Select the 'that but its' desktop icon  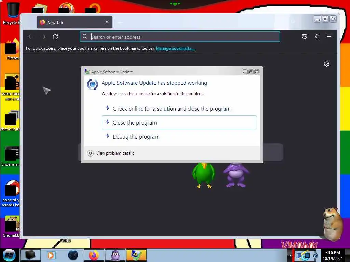click(x=10, y=120)
